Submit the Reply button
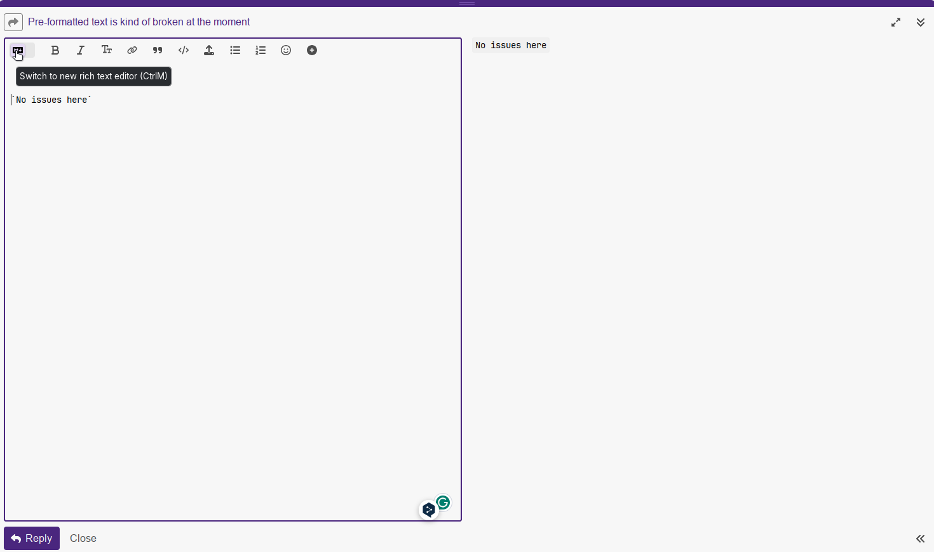The width and height of the screenshot is (934, 552). (x=32, y=538)
